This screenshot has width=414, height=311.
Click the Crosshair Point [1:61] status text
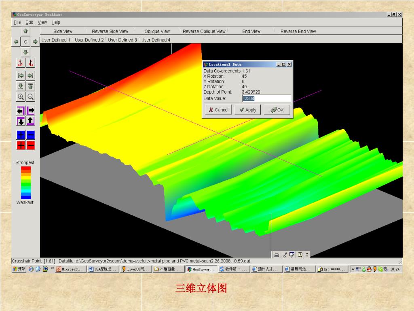pyautogui.click(x=33, y=261)
